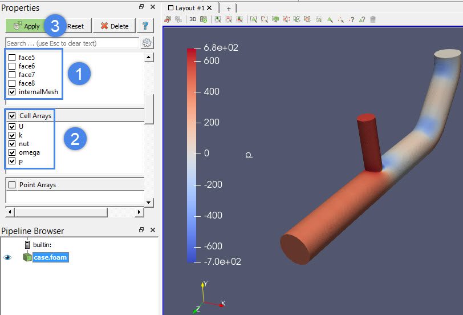The image size is (463, 315).
Task: Click the adjust camera icon after 3D
Action: [x=204, y=19]
